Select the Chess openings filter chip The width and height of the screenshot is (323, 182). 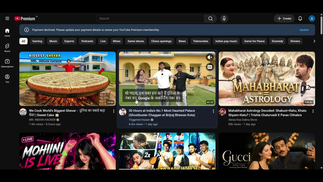tap(161, 41)
